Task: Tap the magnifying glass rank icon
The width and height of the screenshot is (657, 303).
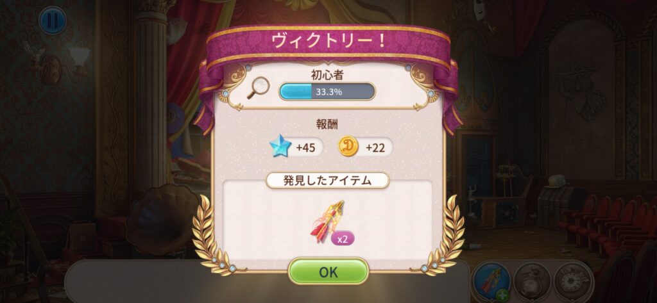Action: click(257, 89)
